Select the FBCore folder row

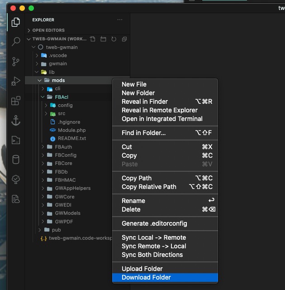[69, 163]
